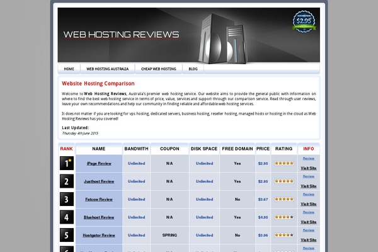Image resolution: width=378 pixels, height=252 pixels.
Task: Click the COUPON column header
Action: (169, 149)
